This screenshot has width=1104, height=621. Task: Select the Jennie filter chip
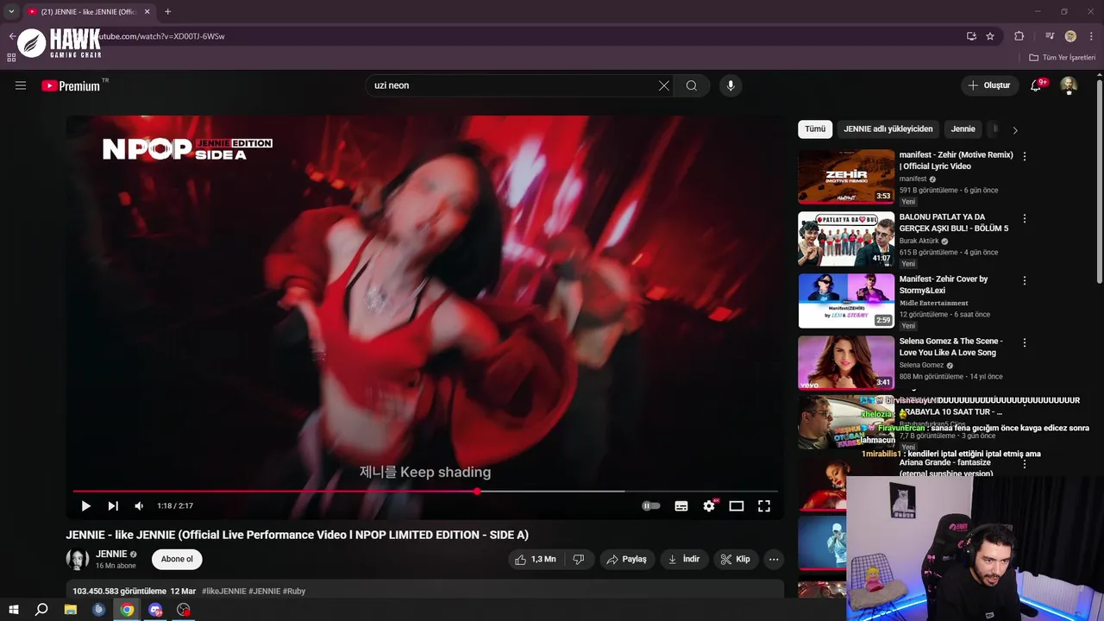963,129
